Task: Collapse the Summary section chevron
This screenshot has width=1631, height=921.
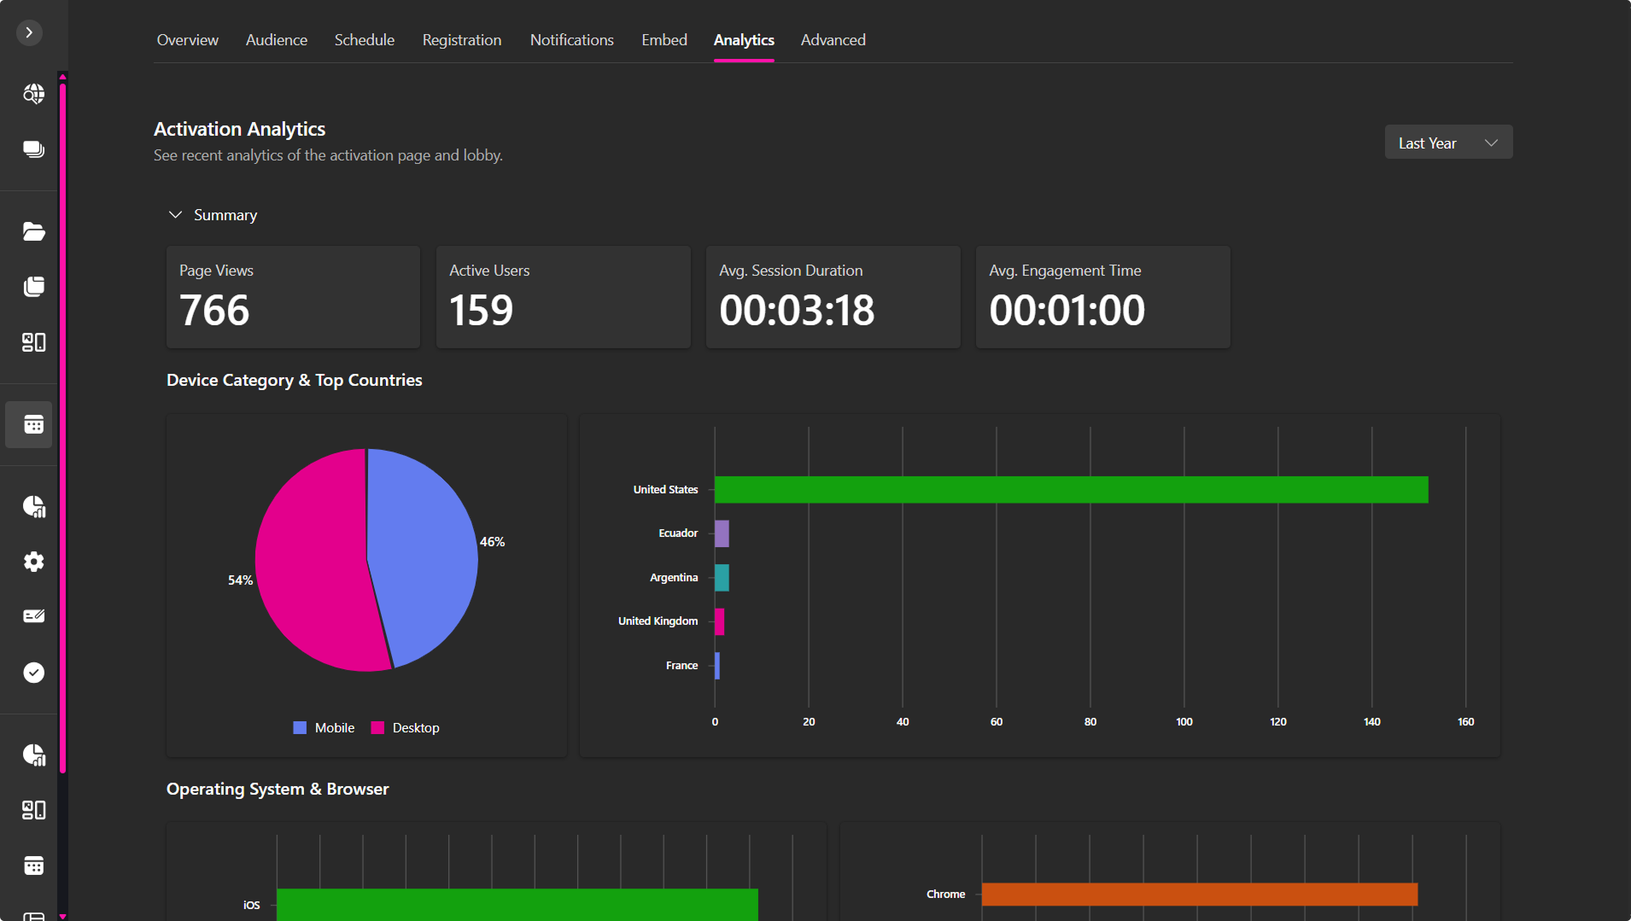Action: click(x=175, y=215)
